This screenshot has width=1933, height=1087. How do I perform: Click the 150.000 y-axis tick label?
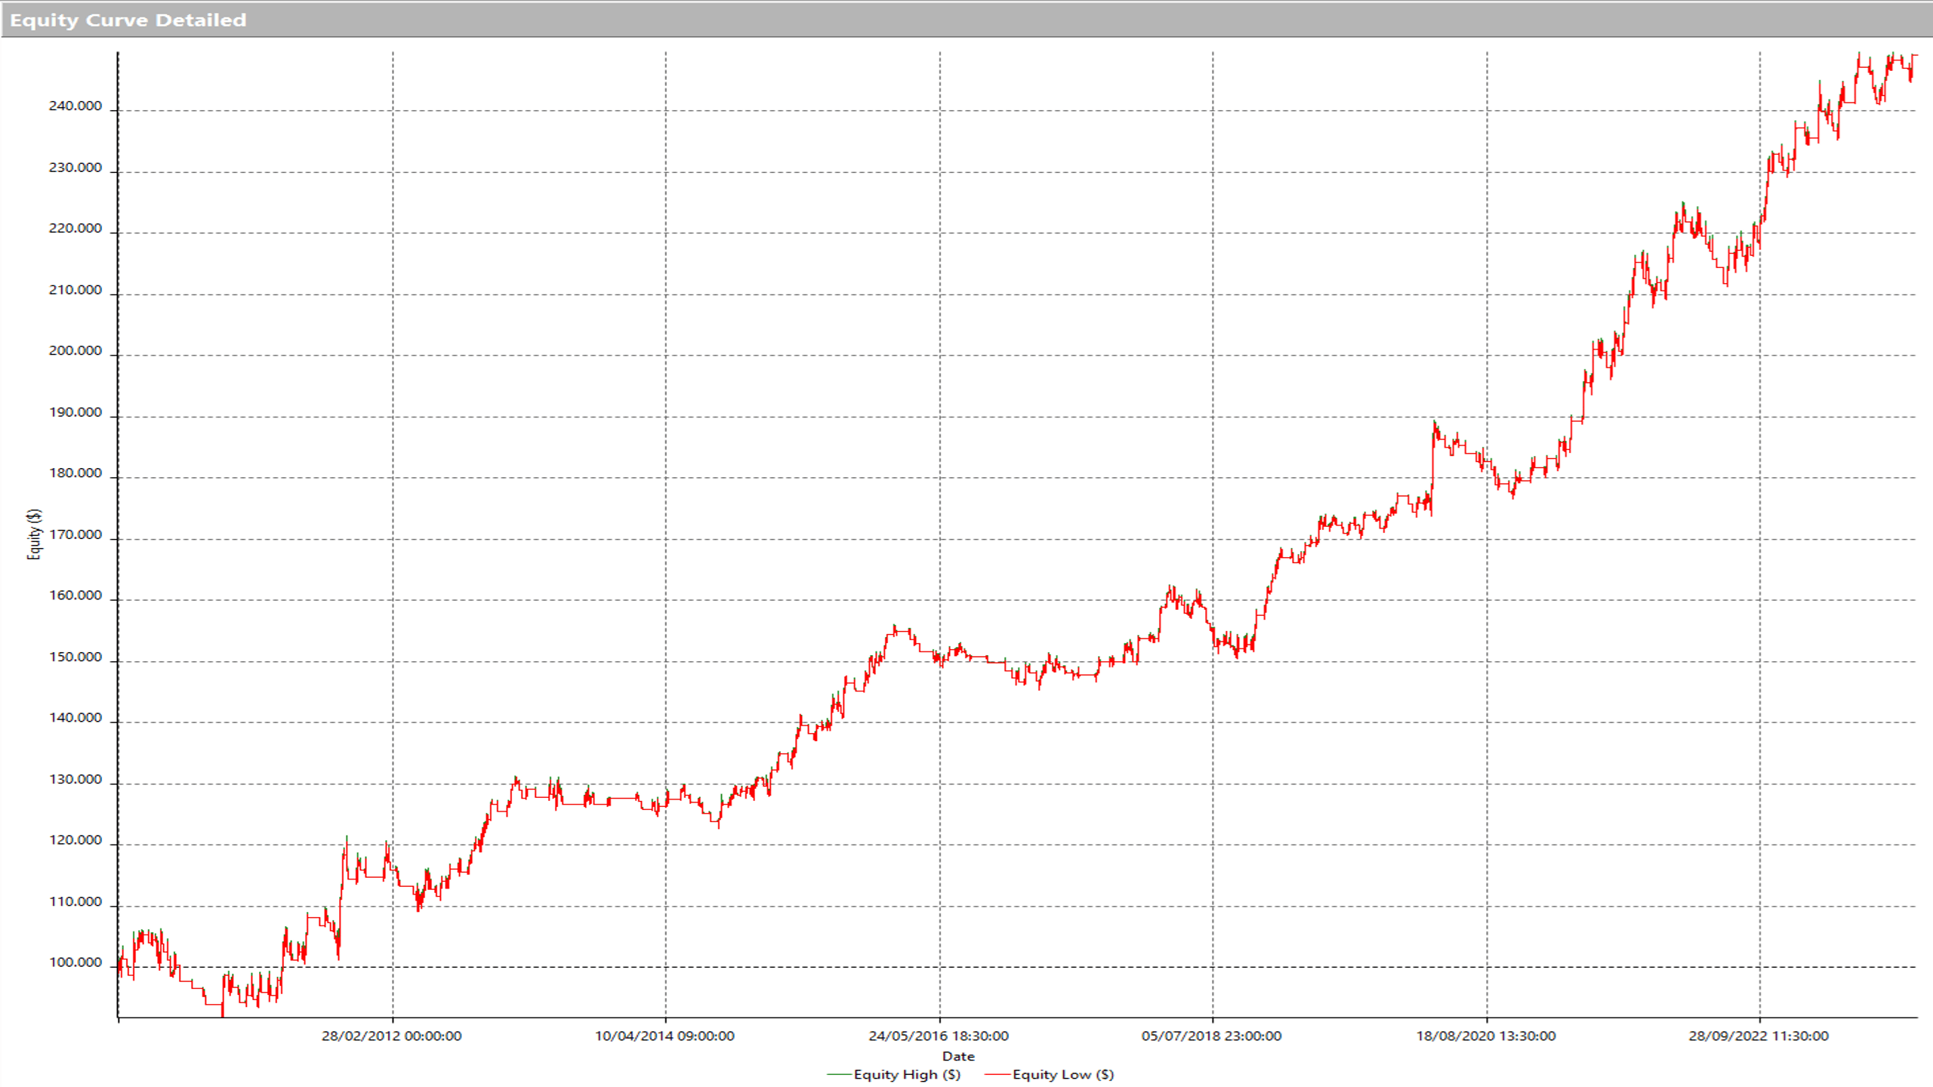click(75, 657)
